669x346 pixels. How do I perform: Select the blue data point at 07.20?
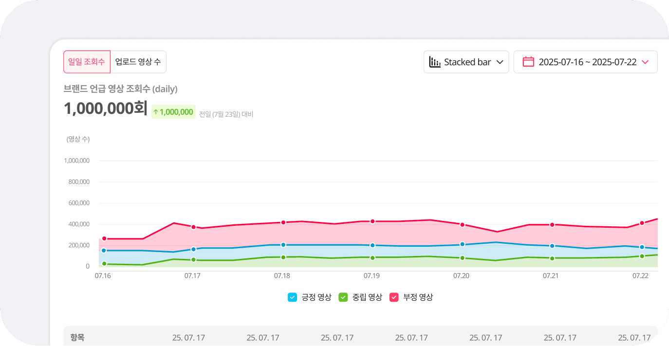(462, 244)
